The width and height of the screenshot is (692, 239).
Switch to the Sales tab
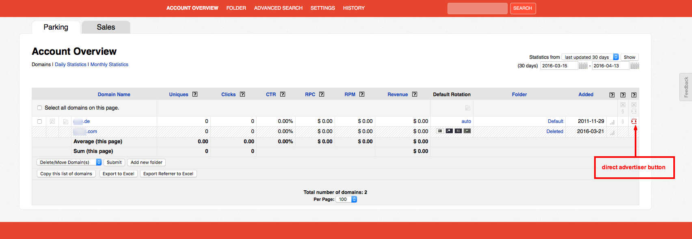click(106, 27)
